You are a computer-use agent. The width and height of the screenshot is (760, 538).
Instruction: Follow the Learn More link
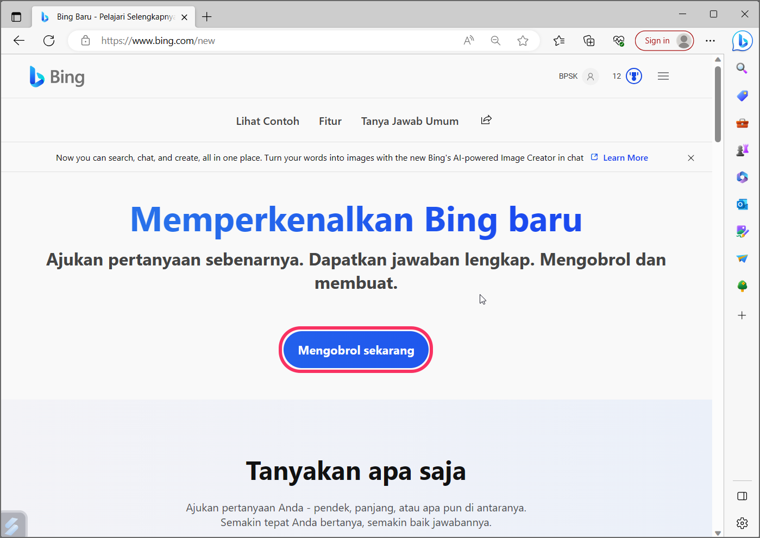625,158
